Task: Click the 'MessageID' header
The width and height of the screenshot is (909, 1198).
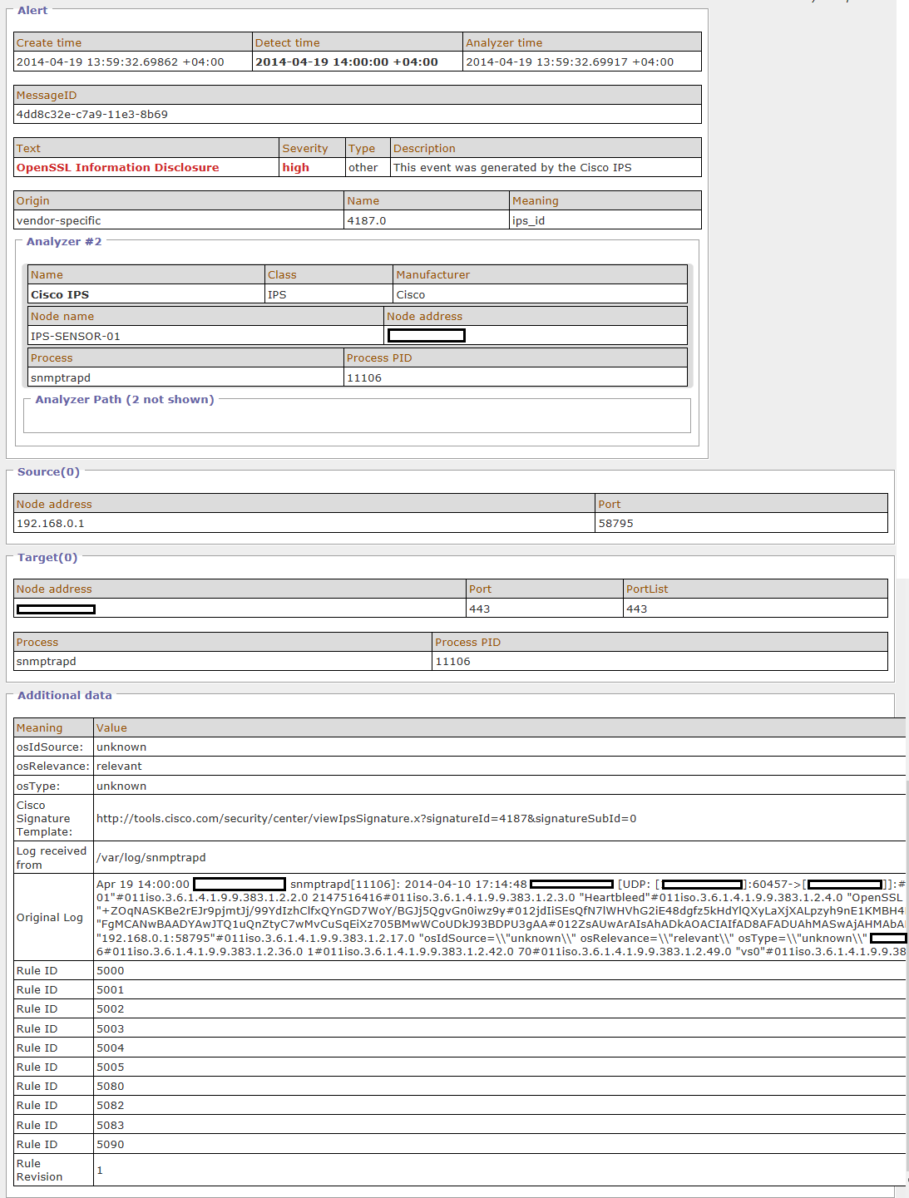Action: [47, 96]
